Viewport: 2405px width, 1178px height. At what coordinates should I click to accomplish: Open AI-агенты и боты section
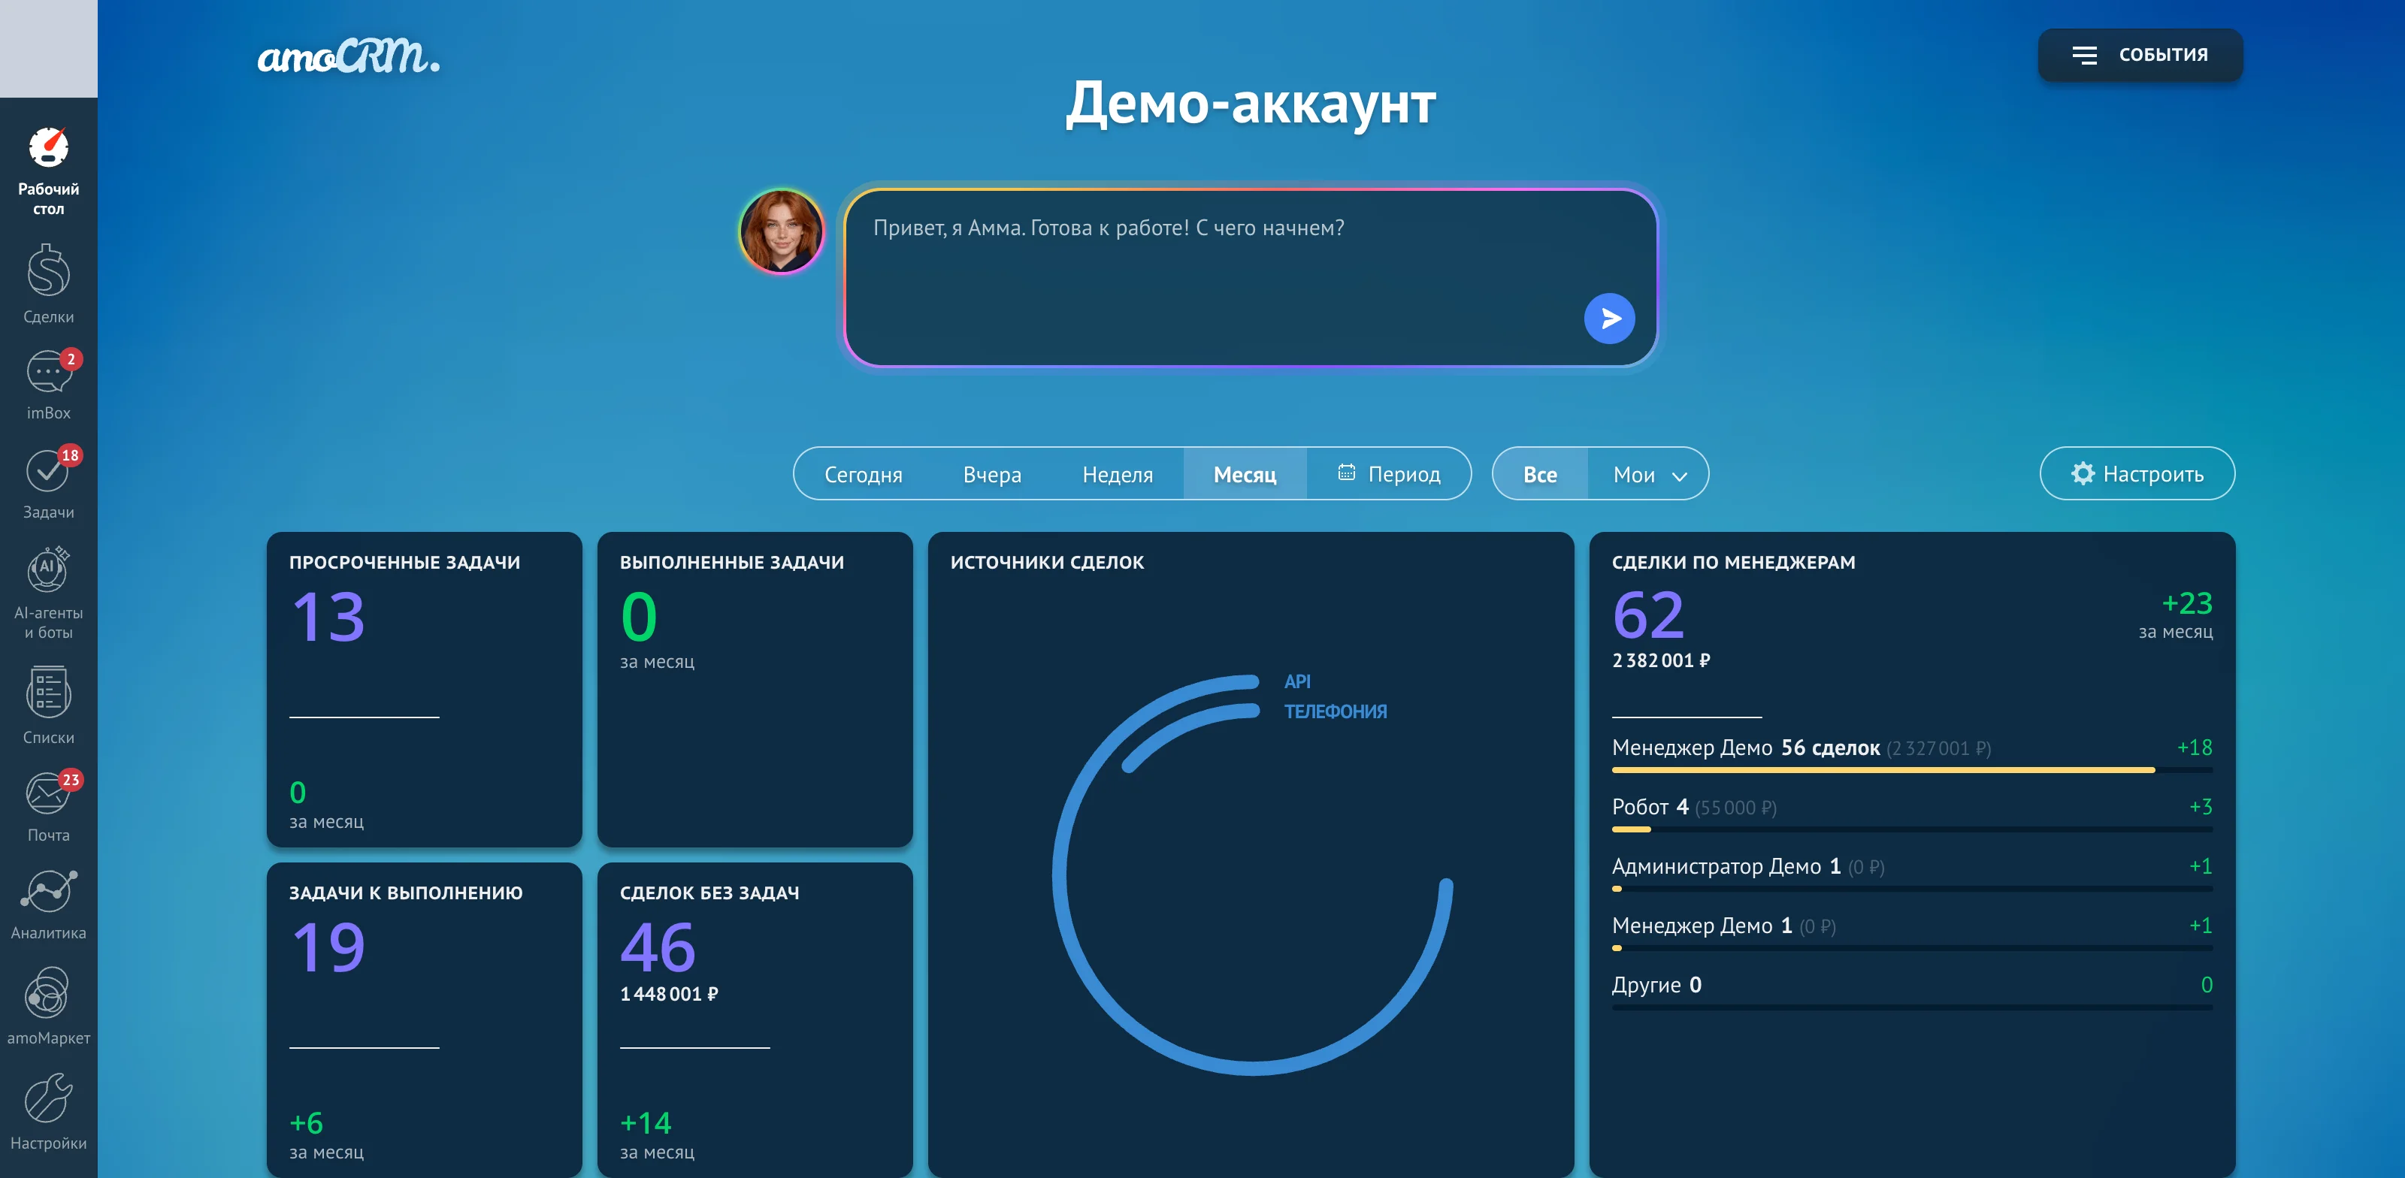tap(49, 593)
